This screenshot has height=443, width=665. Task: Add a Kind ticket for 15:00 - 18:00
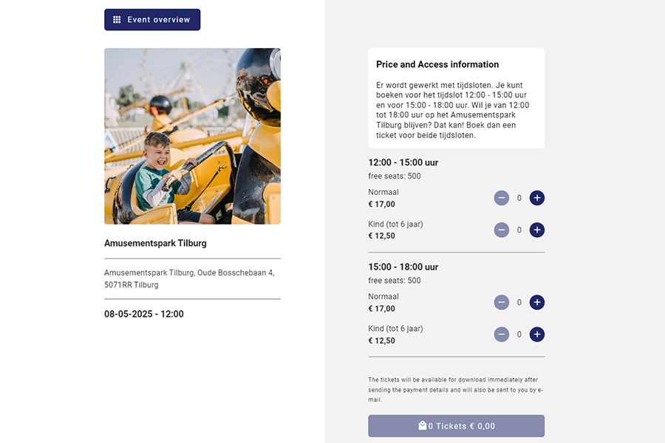click(x=537, y=334)
